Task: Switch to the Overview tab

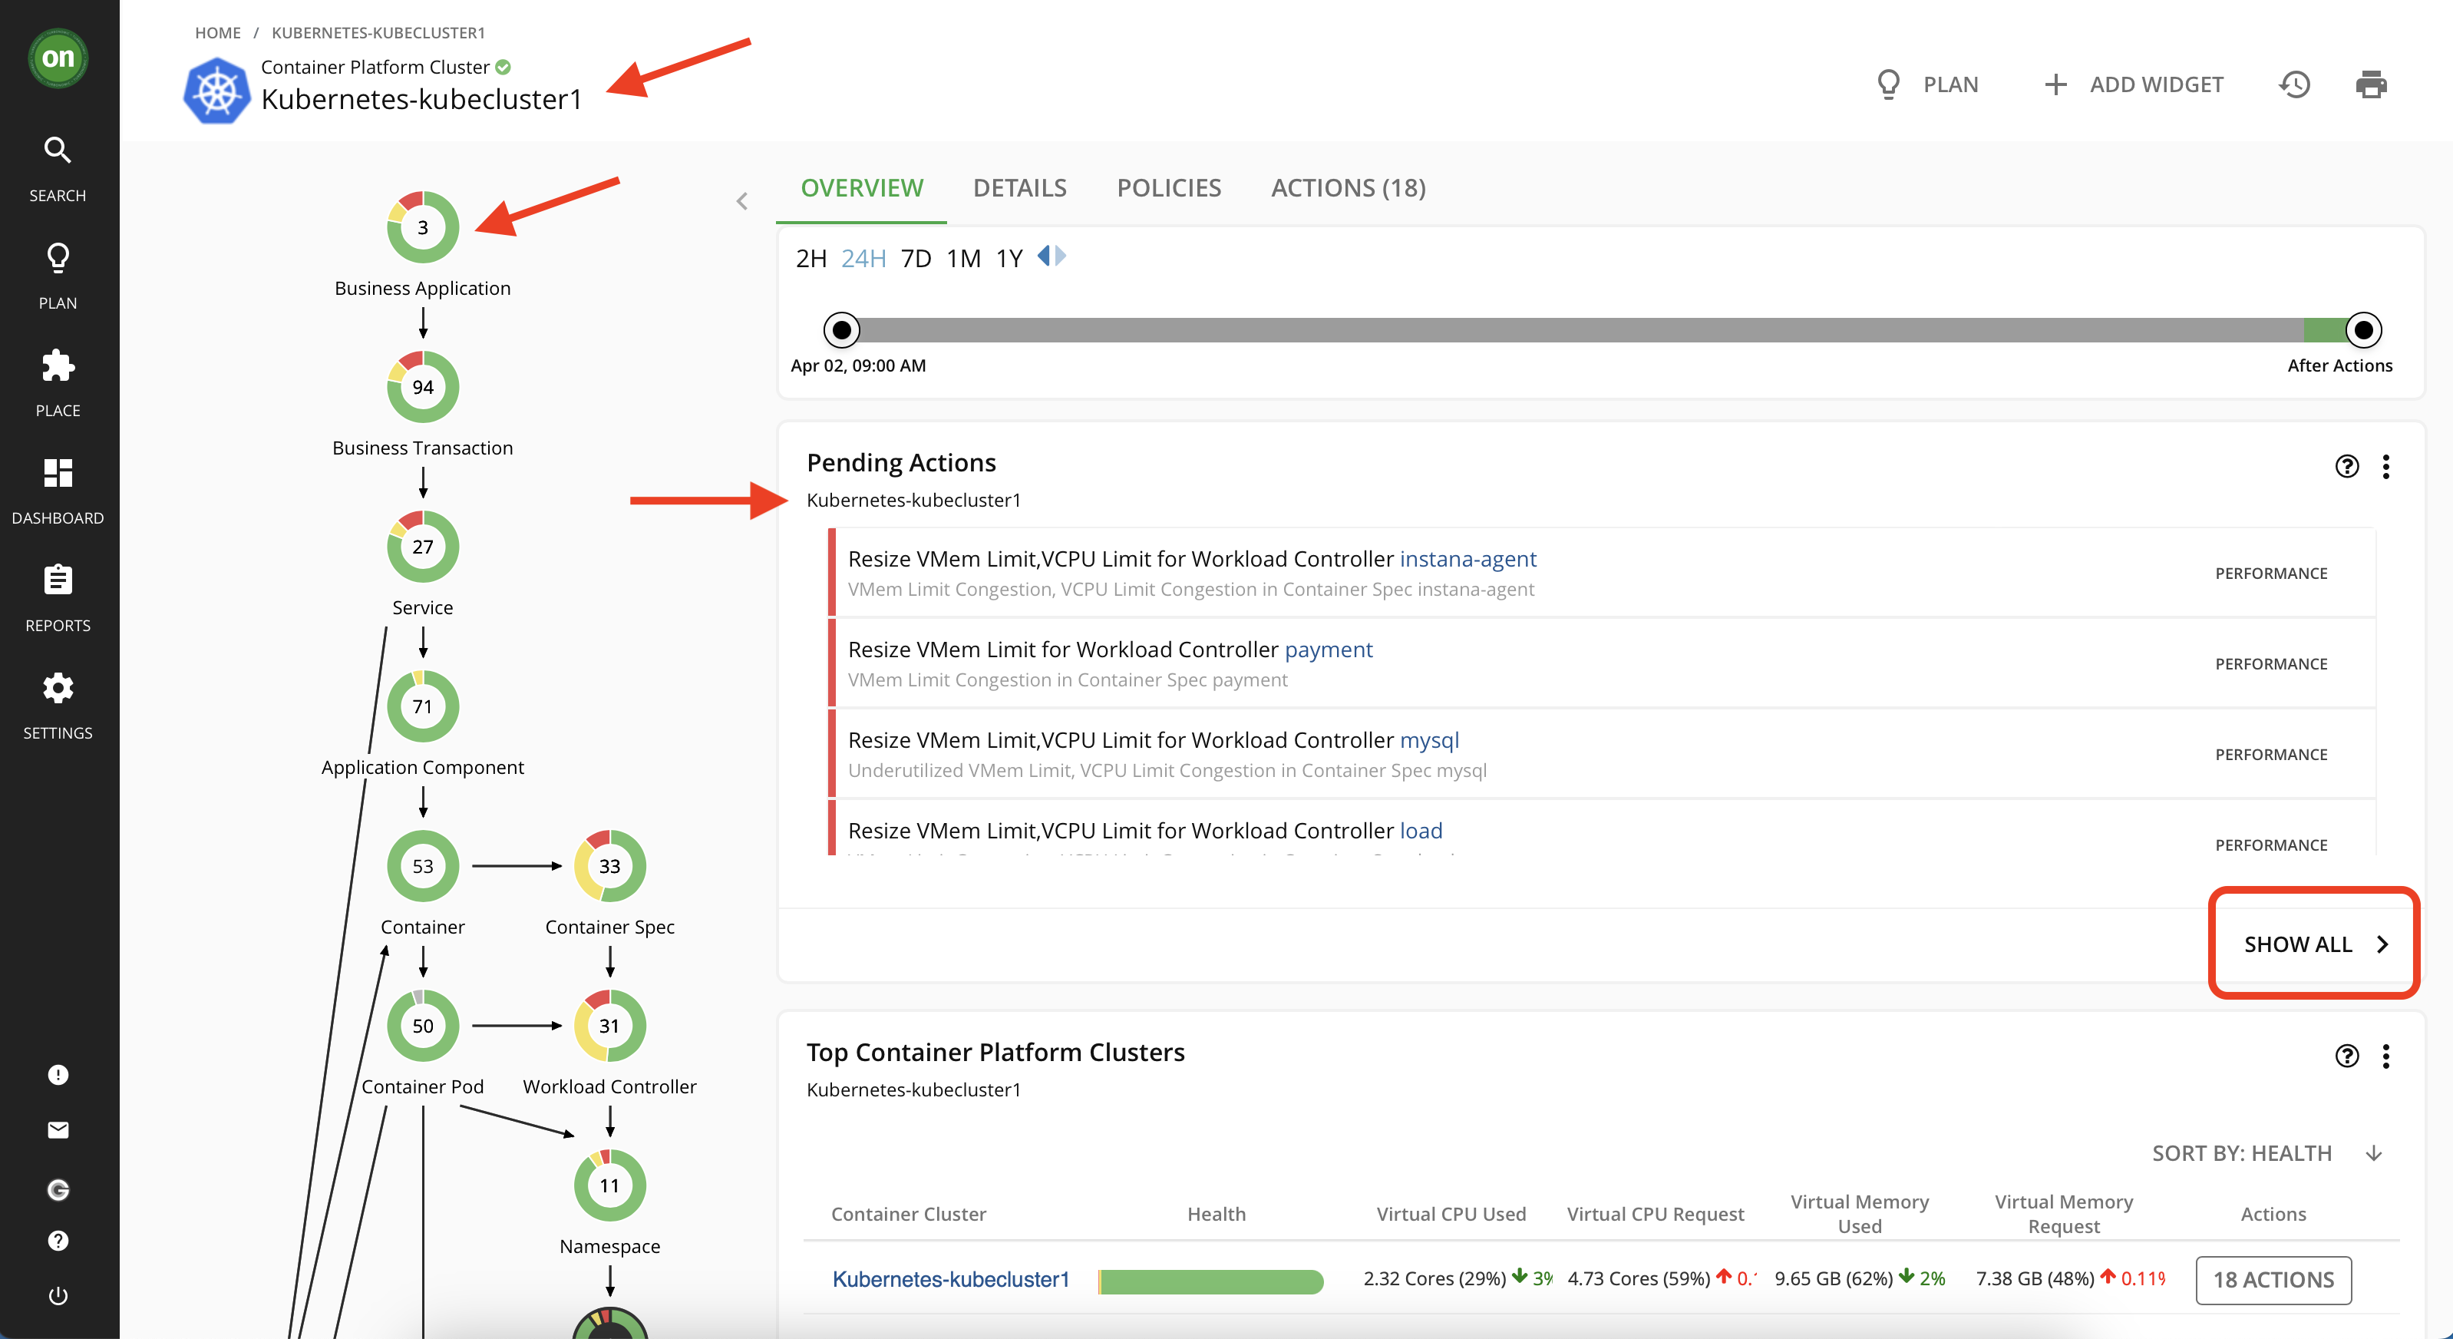Action: point(861,187)
